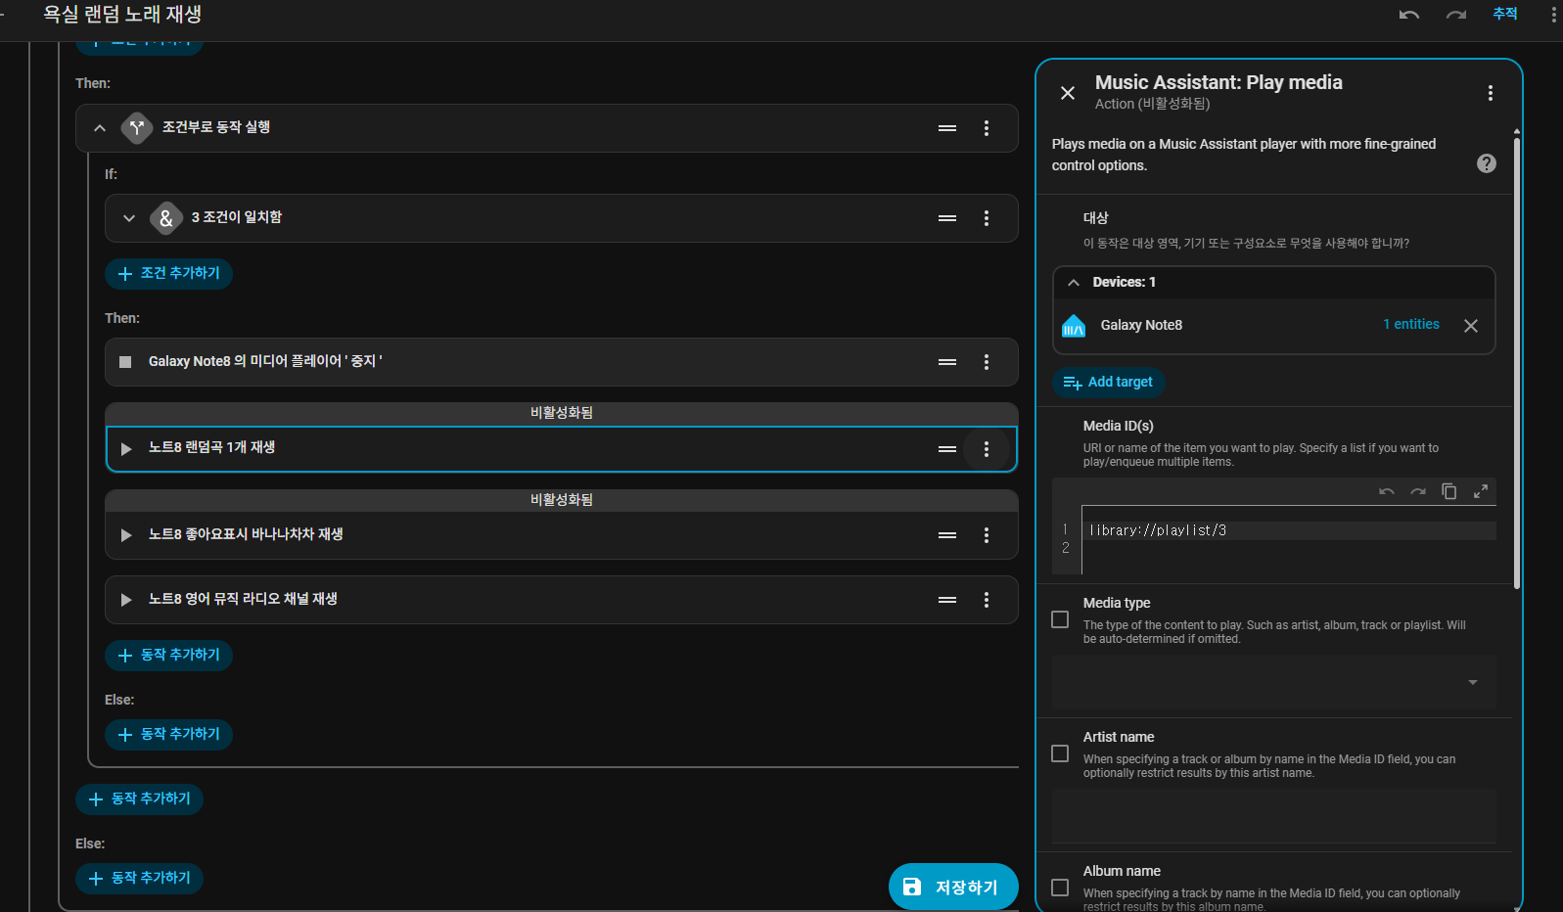Enable the Media type checkbox
Screen dimensions: 1563x912
click(x=1060, y=619)
